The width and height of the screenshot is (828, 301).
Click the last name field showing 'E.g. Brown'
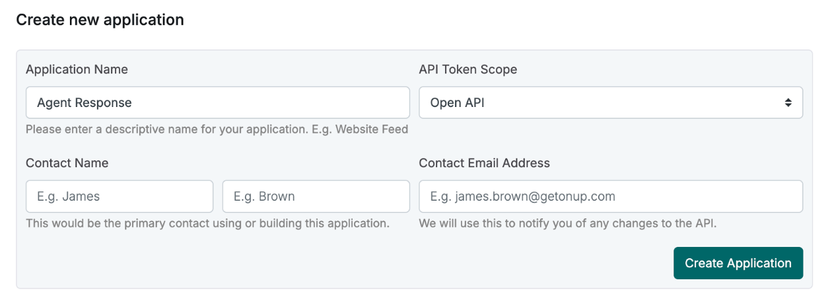pyautogui.click(x=316, y=196)
